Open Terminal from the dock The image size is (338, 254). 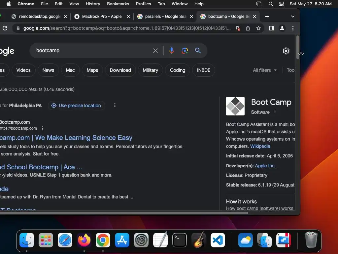click(x=179, y=240)
